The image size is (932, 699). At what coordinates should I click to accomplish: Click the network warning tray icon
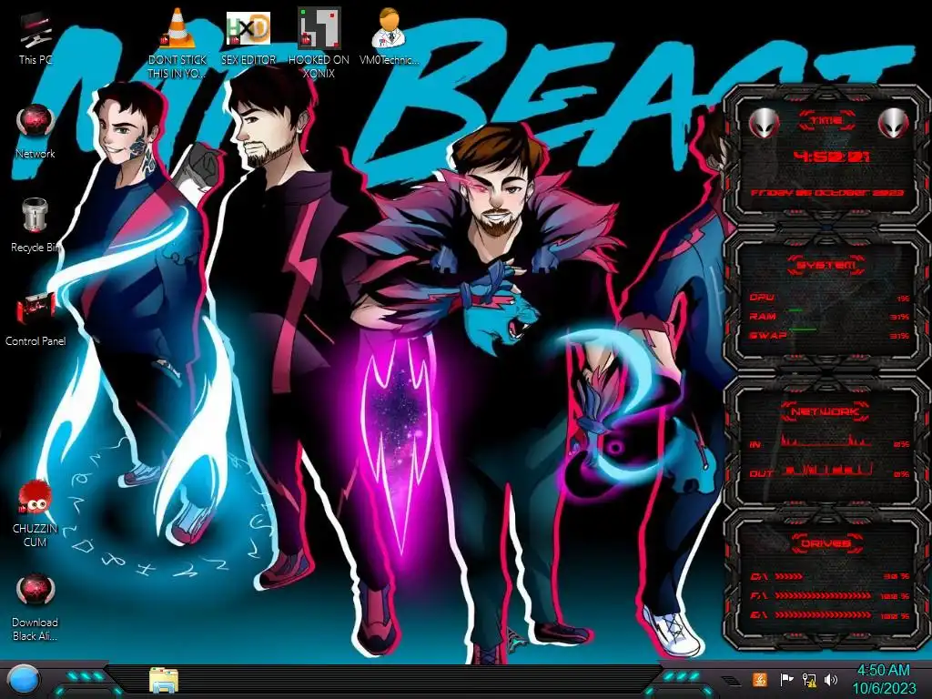click(808, 679)
